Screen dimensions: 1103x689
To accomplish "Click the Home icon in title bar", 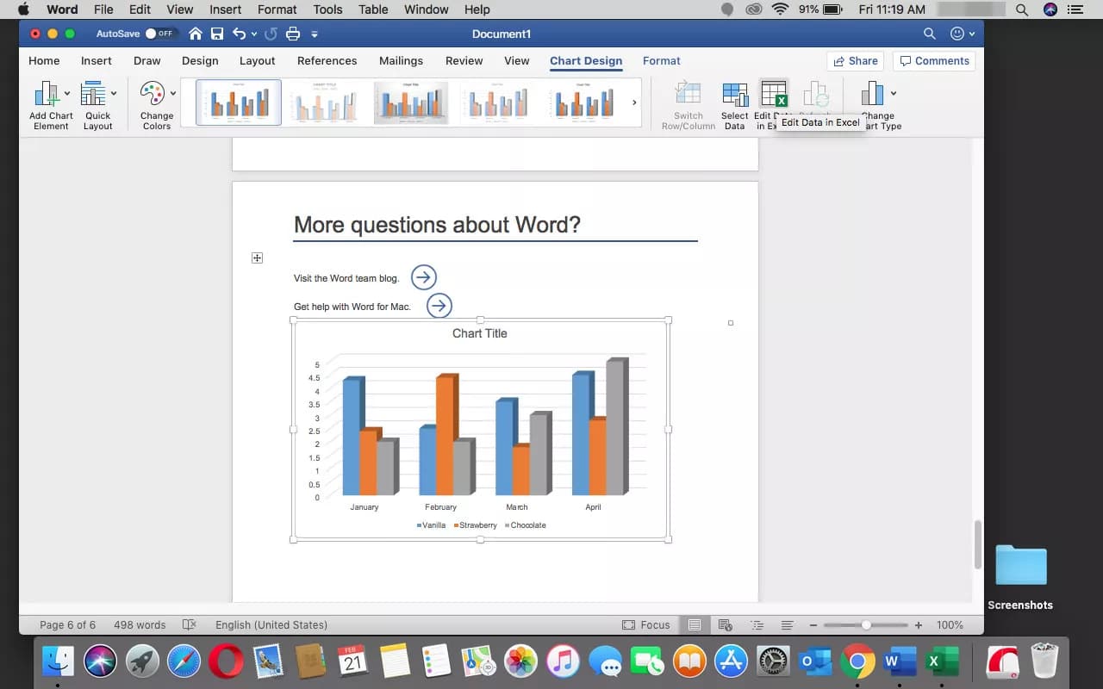I will [x=196, y=34].
